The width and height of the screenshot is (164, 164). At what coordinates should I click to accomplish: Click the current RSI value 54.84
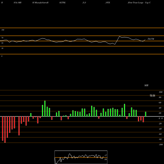pos(151,39)
